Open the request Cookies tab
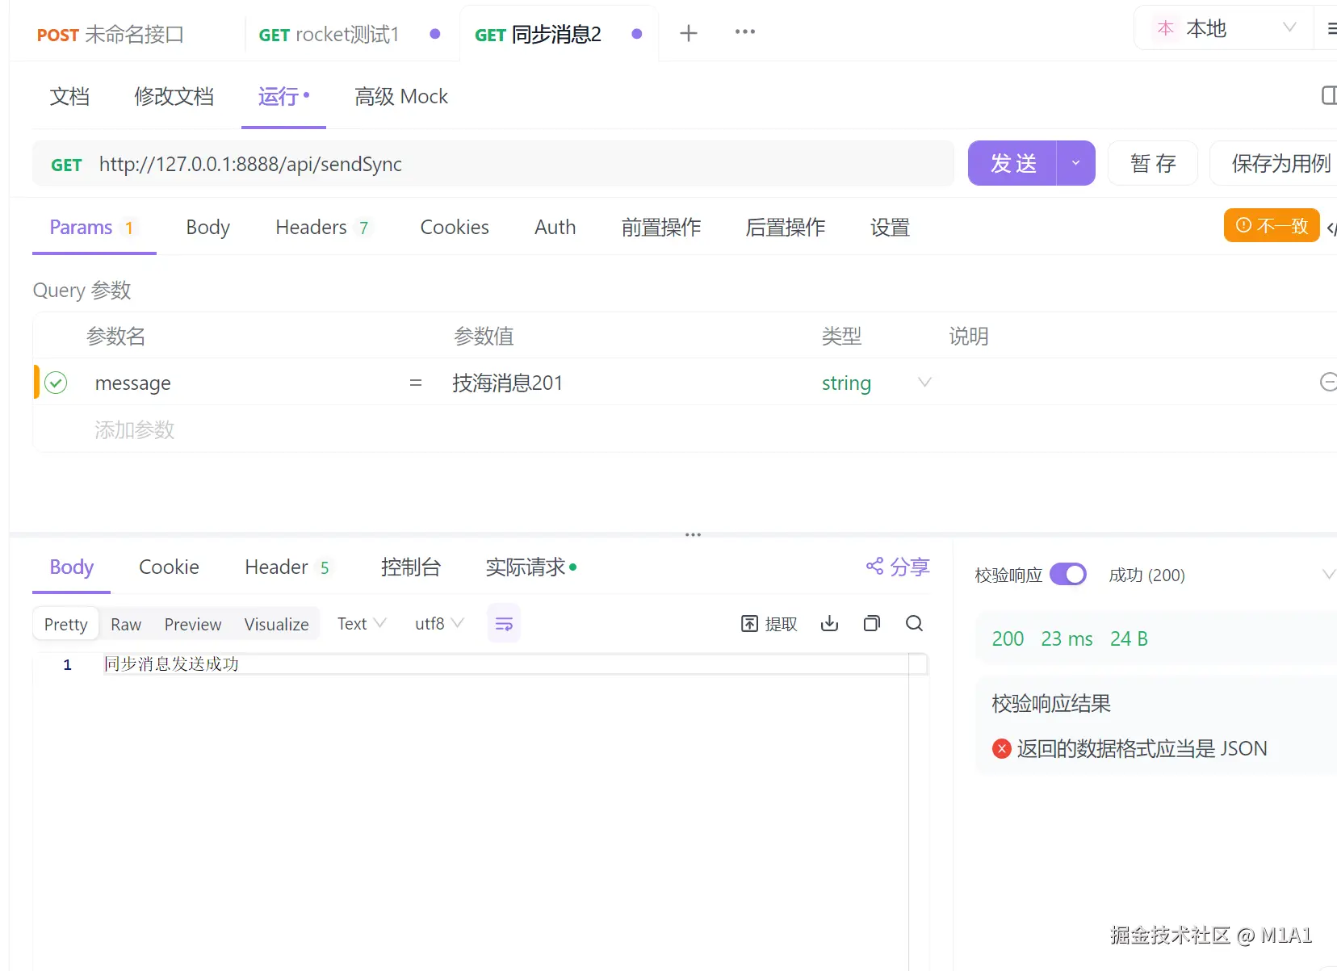 455,228
